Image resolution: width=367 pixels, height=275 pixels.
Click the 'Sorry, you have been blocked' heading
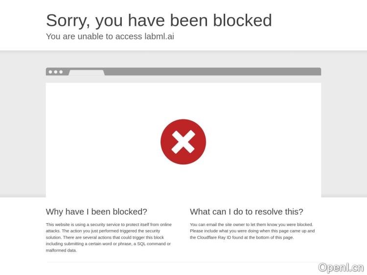pos(159,21)
